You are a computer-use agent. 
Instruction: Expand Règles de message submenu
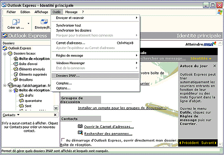[95, 55]
